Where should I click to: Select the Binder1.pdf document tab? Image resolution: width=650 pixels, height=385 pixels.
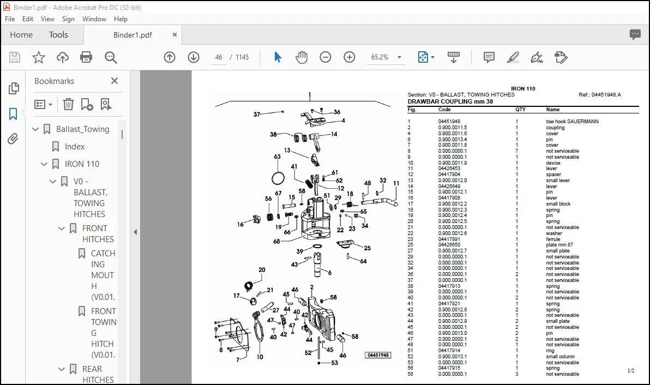tap(133, 35)
